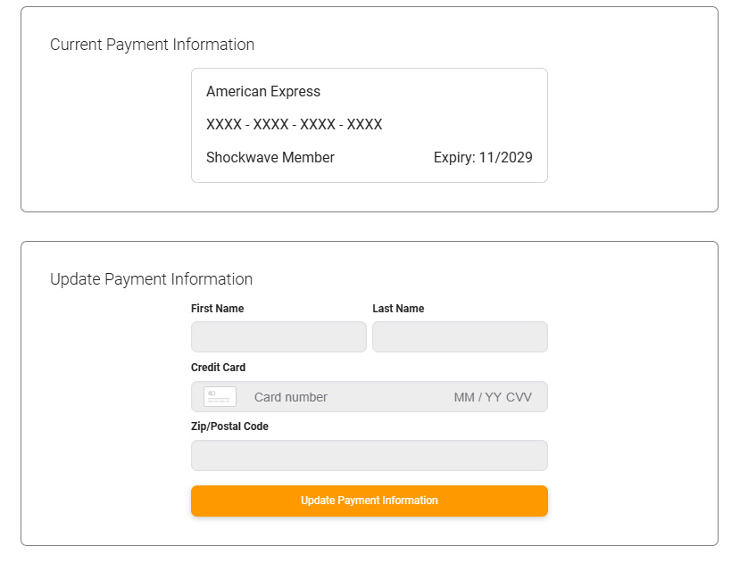Screen dimensions: 748x588
Task: Focus the First Name input field
Action: (x=278, y=336)
